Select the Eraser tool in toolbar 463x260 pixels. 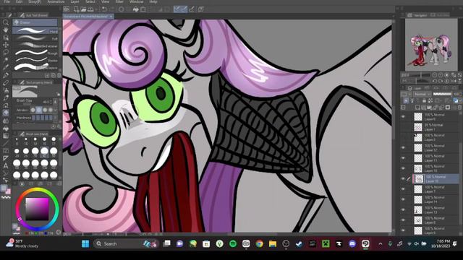(5, 113)
